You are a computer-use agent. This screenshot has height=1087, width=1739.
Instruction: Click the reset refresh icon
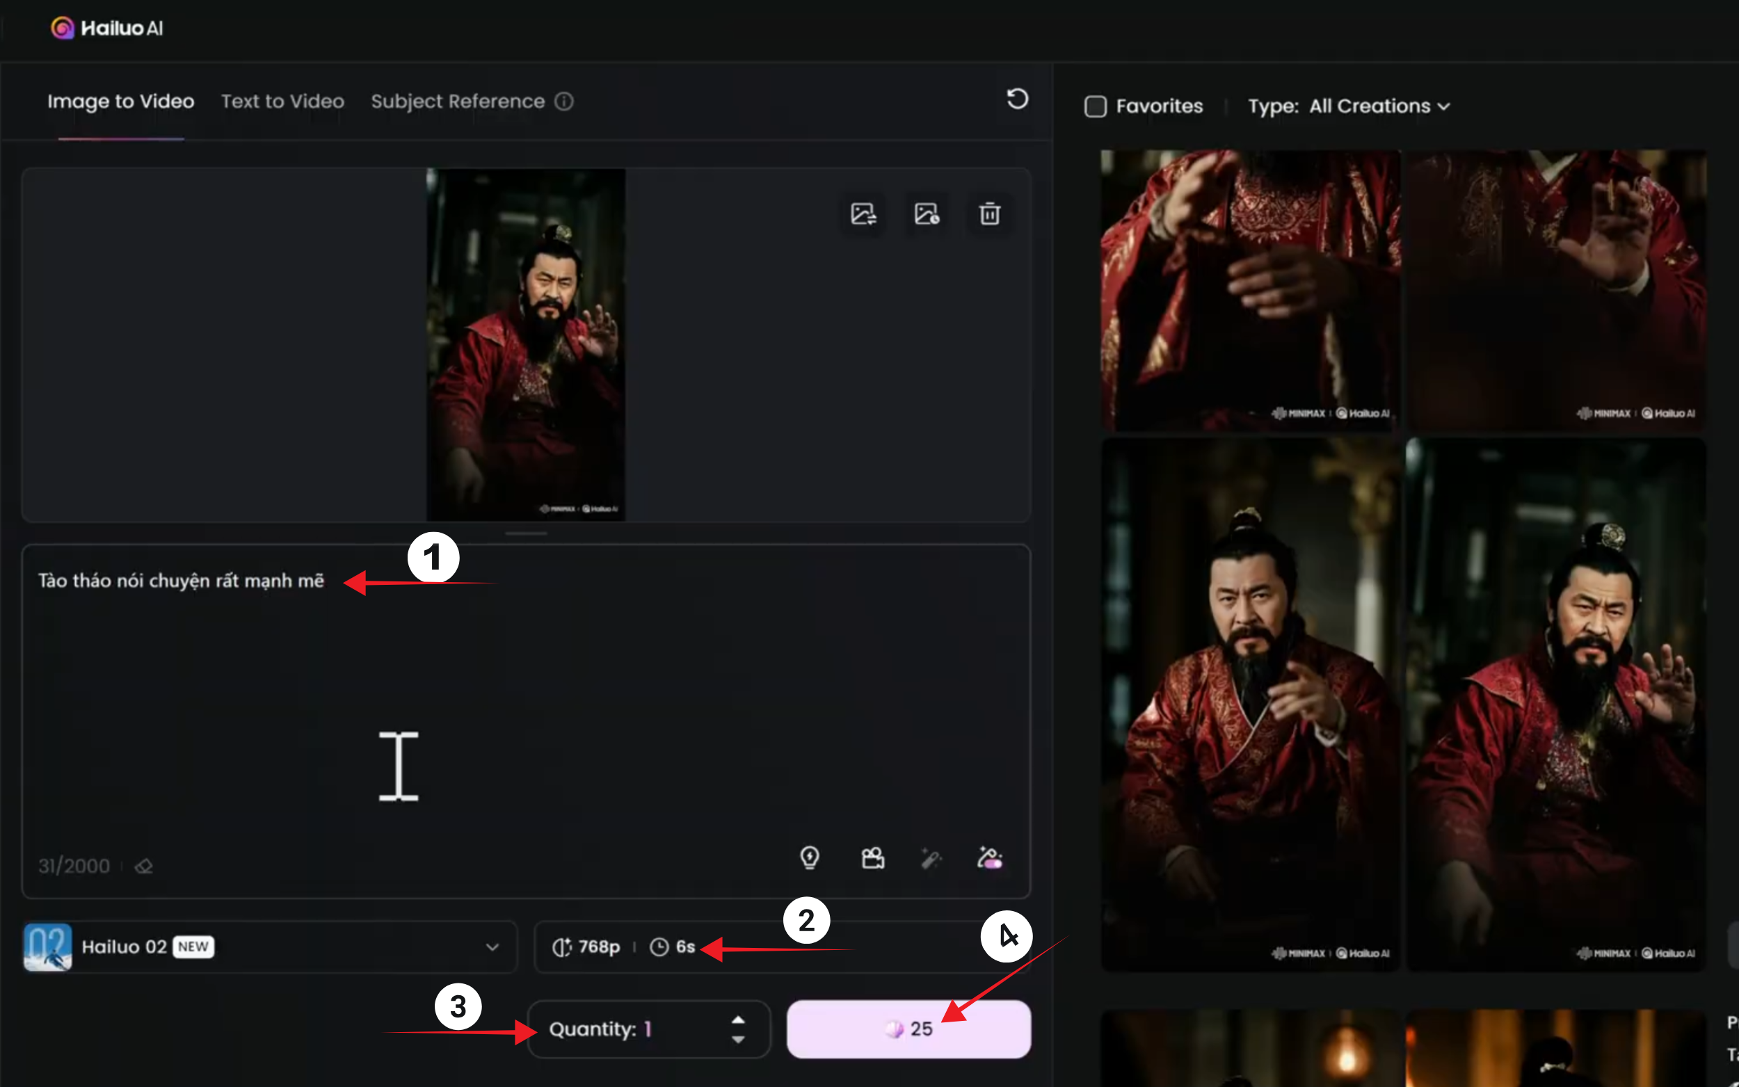click(x=1016, y=99)
